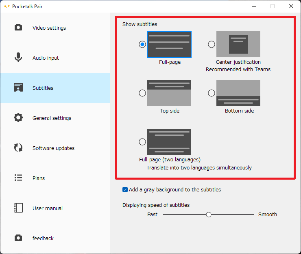Screen dimensions: 301x254
Task: Minimize the Pocketalk Pair window
Action: coord(254,6)
